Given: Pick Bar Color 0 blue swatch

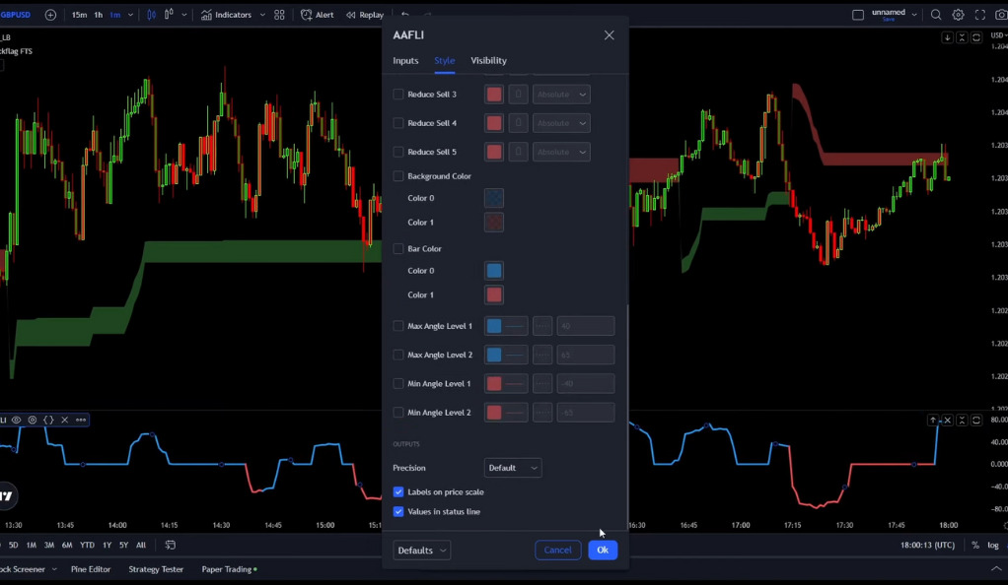Looking at the screenshot, I should tap(494, 271).
